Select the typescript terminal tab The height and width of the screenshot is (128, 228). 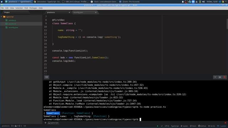click(x=53, y=123)
